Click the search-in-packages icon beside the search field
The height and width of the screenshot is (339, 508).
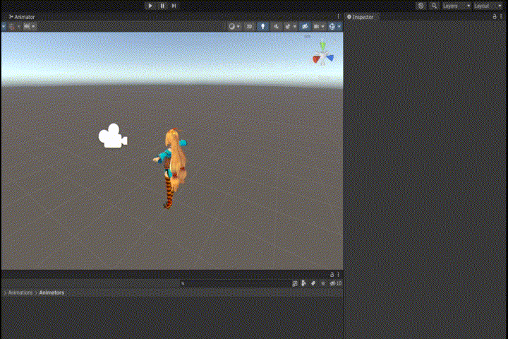tap(295, 283)
